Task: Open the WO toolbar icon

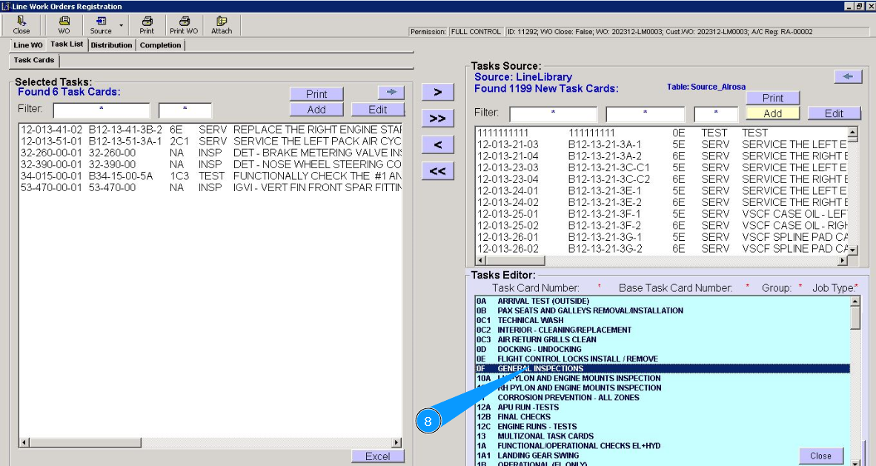Action: coord(64,25)
